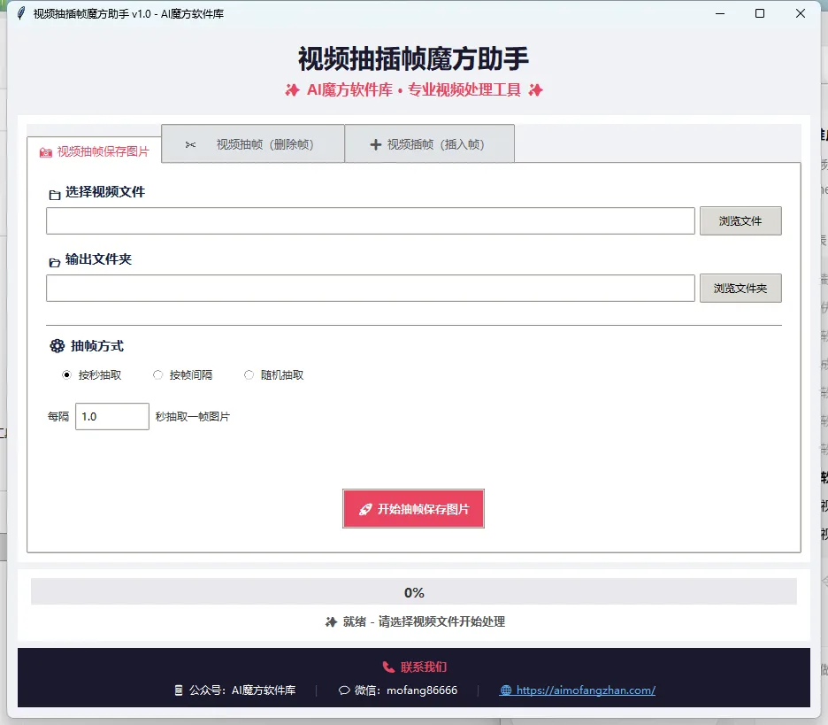Click the 选择视频文件 label
The image size is (828, 725).
105,192
